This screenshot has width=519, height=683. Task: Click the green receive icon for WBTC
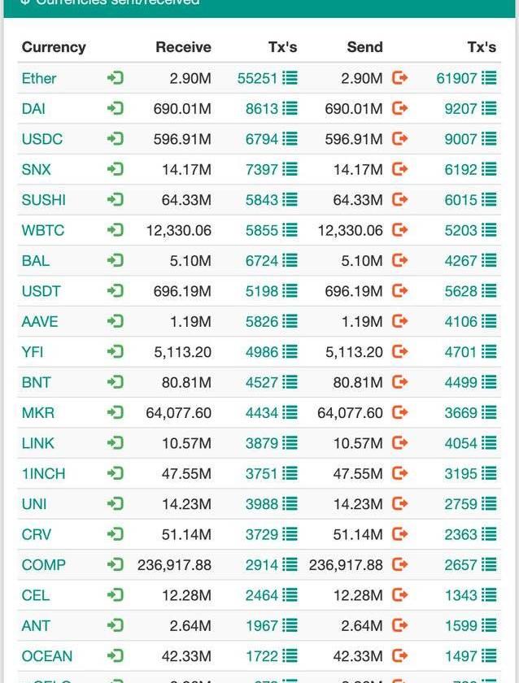[x=116, y=230]
